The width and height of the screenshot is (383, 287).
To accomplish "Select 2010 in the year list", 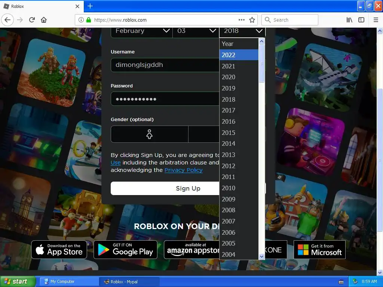I will 239,188.
